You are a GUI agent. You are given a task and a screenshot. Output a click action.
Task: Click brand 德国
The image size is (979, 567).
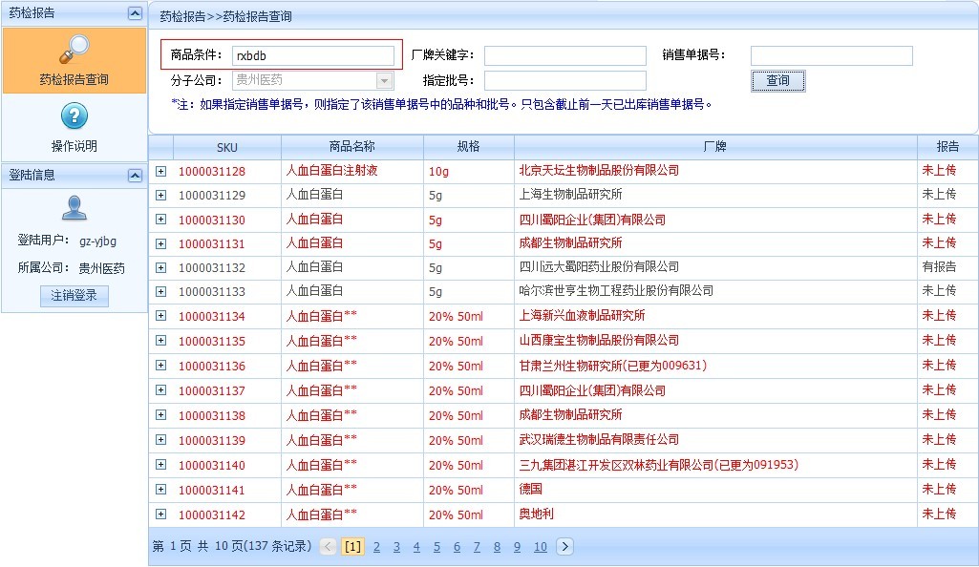coord(531,490)
